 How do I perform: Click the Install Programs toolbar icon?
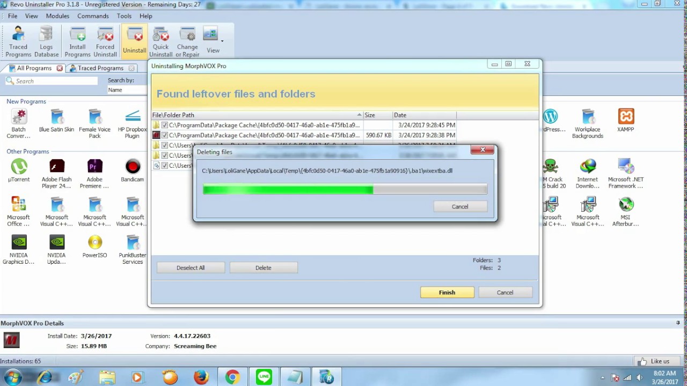pos(77,42)
